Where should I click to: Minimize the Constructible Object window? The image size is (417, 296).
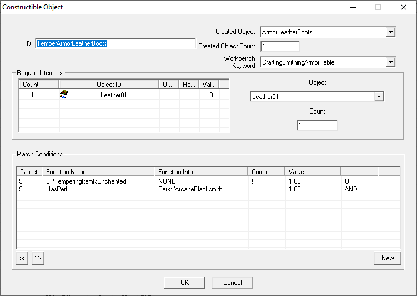(353, 7)
